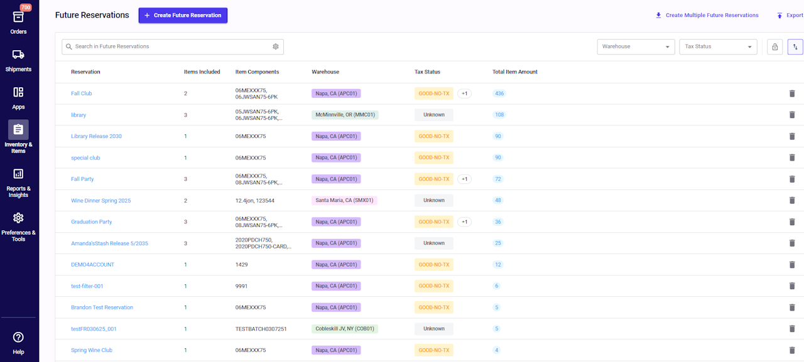This screenshot has width=804, height=362.
Task: Expand the Tax Status filter dropdown
Action: tap(719, 47)
